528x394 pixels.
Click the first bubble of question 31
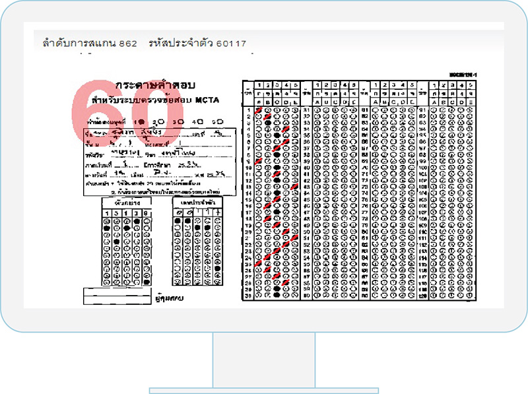(x=317, y=110)
